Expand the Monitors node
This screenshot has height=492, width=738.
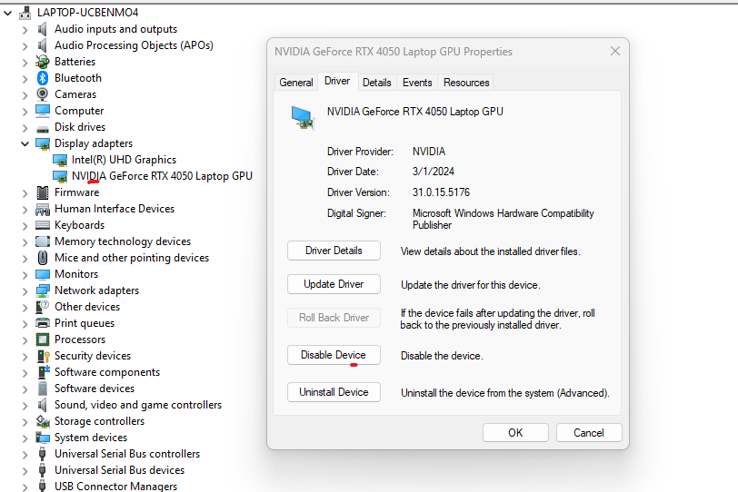pos(25,274)
